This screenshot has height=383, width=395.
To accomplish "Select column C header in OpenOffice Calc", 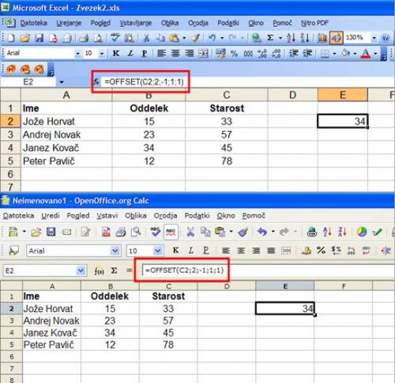I will pos(168,286).
